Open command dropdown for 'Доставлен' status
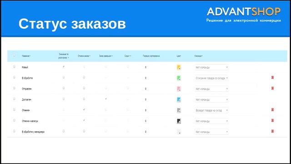 (x=211, y=100)
